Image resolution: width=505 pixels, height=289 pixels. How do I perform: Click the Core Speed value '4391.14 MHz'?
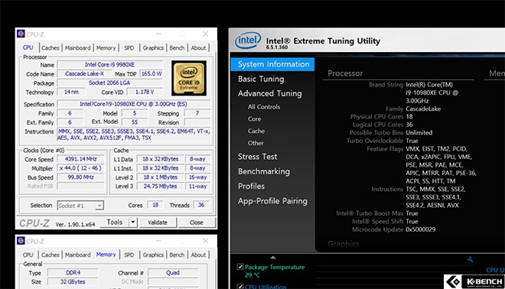(x=81, y=159)
